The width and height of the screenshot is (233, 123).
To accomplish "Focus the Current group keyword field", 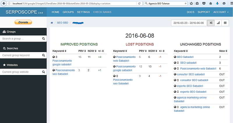I will click(x=21, y=55).
